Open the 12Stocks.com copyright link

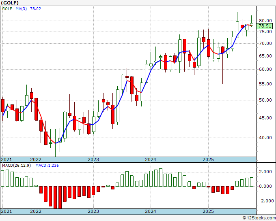coord(259,218)
